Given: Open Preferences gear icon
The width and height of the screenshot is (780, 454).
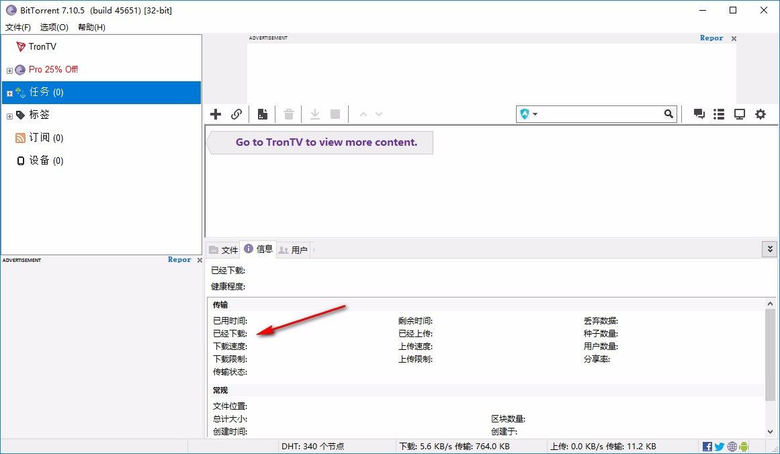Looking at the screenshot, I should tap(761, 114).
